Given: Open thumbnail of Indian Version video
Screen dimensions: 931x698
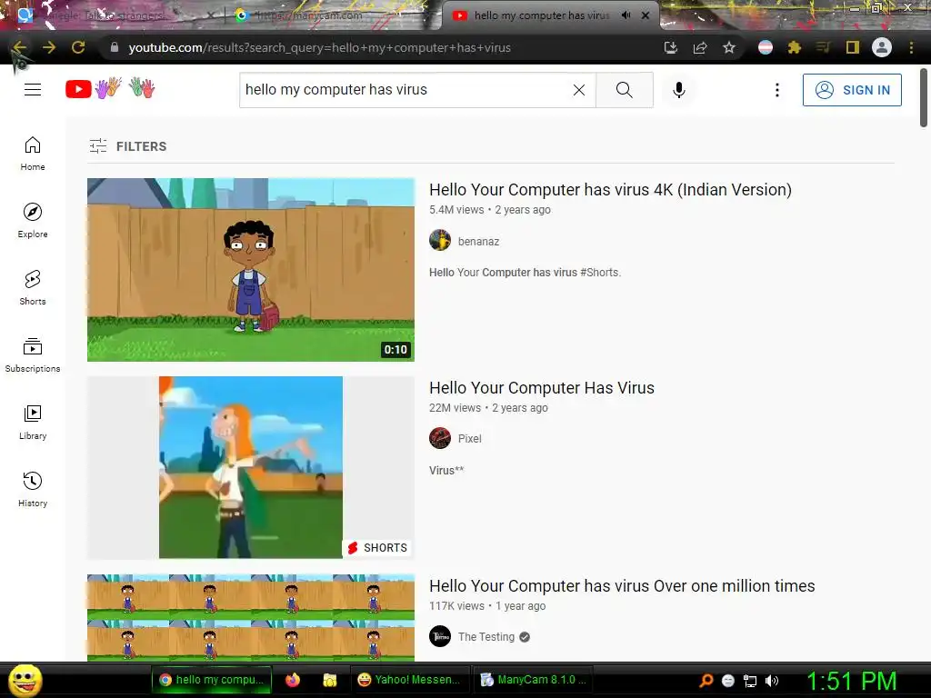Looking at the screenshot, I should click(251, 269).
